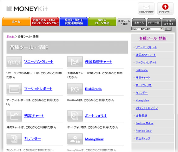Click sidebar link ポートフォリオ
This screenshot has width=178, height=152.
[143, 85]
